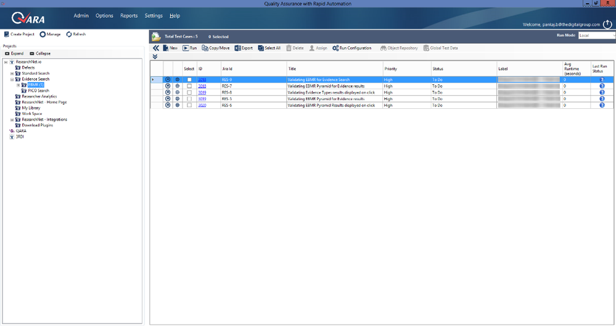Viewport: 616px width, 326px height.
Task: Tick the checkbox for test case RES-9
Action: click(x=189, y=79)
